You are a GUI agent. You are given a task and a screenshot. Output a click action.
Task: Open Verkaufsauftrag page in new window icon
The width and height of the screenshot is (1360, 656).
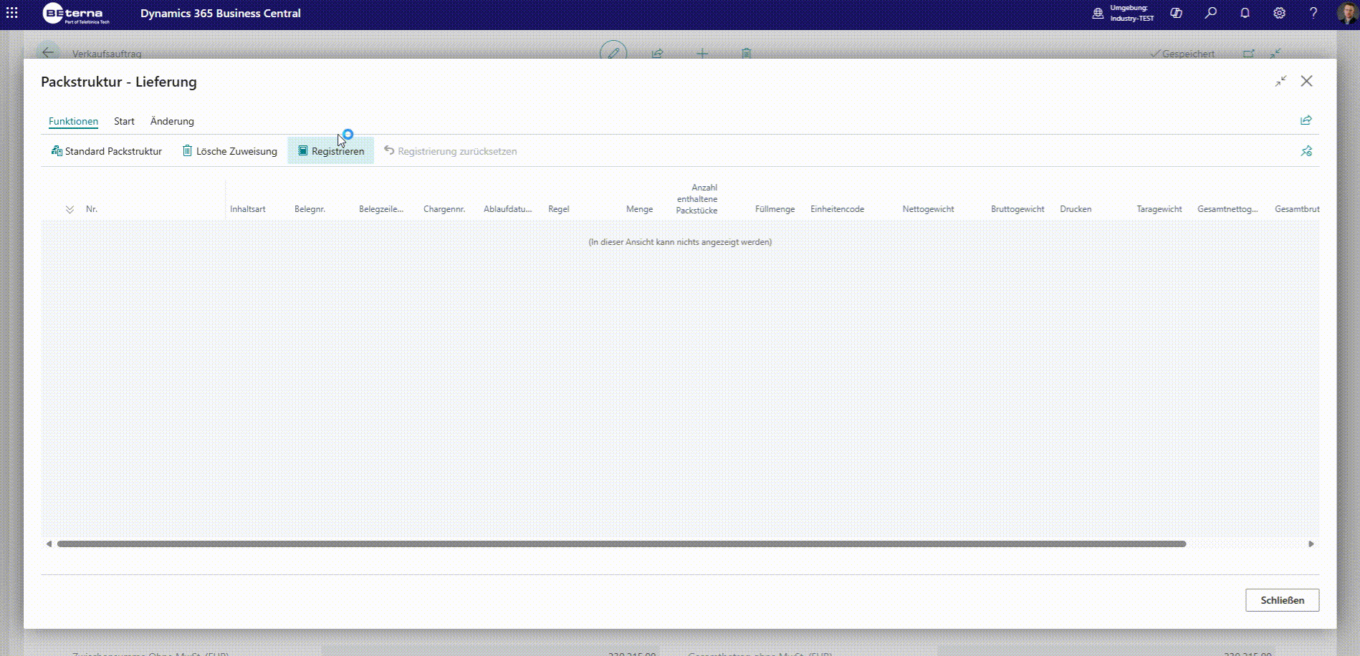click(x=1248, y=53)
